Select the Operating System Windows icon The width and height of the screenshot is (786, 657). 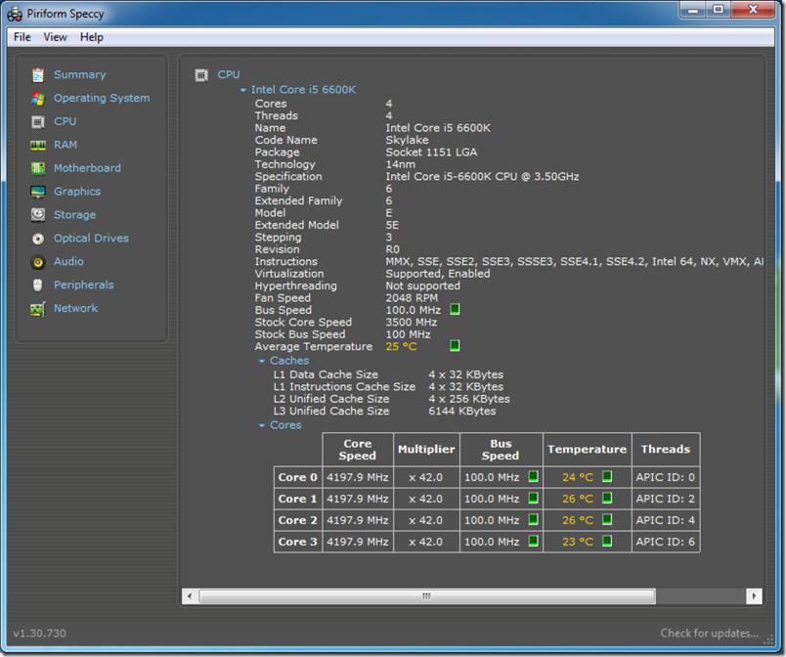38,99
